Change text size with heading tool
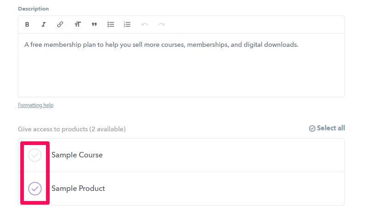 [78, 24]
